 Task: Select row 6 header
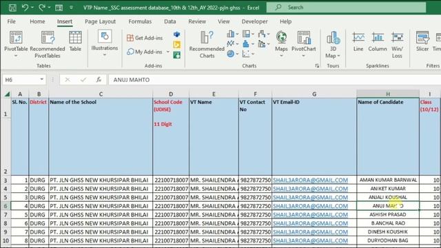tap(6, 206)
